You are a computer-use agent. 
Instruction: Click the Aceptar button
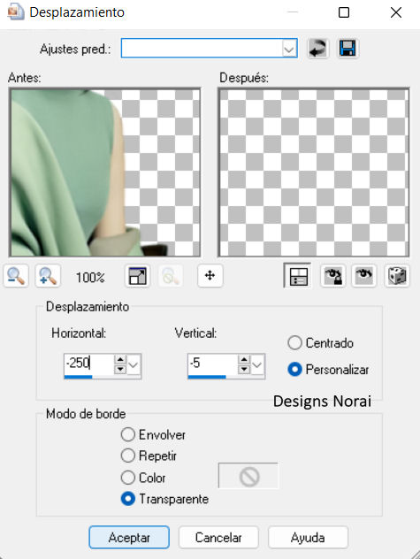pyautogui.click(x=129, y=537)
